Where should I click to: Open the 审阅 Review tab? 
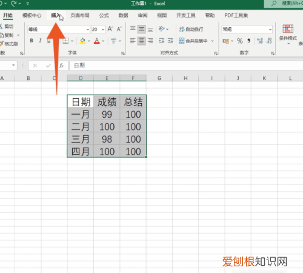142,15
